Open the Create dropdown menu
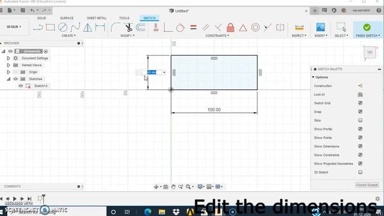This screenshot has height=216, width=384. tap(68, 36)
